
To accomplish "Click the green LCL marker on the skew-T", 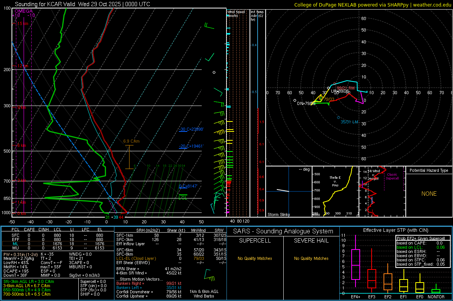I will coord(183,198).
